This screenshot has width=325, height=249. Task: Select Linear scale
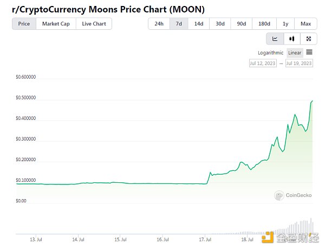(x=295, y=53)
